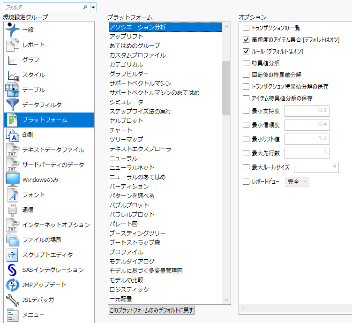Uncheck the ルール [デフォルトはオン] checkbox
Image resolution: width=352 pixels, height=323 pixels.
pos(246,52)
